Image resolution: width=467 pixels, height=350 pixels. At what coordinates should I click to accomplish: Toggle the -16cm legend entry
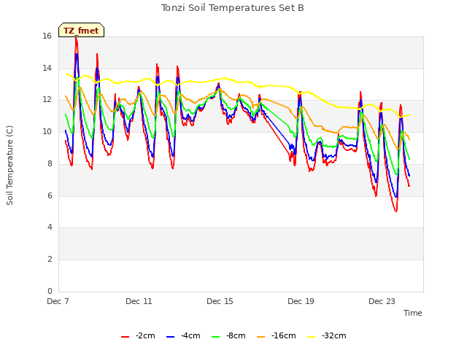[276, 336]
